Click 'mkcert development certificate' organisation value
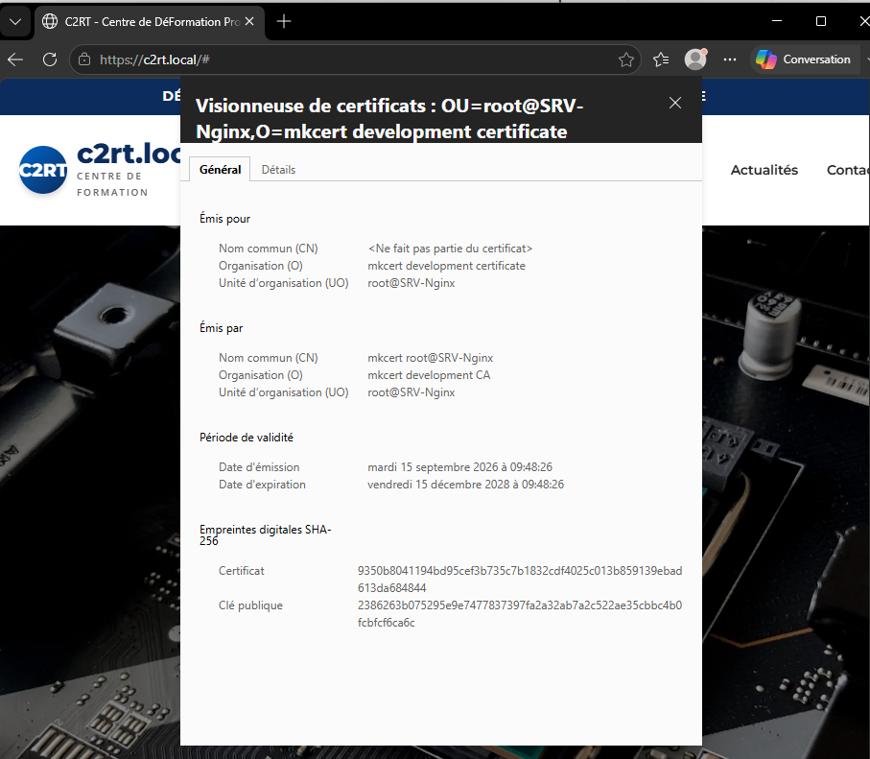 point(446,266)
